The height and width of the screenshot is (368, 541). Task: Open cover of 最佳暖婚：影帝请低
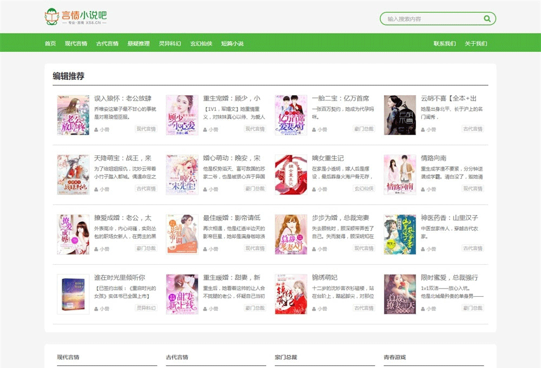pos(182,235)
